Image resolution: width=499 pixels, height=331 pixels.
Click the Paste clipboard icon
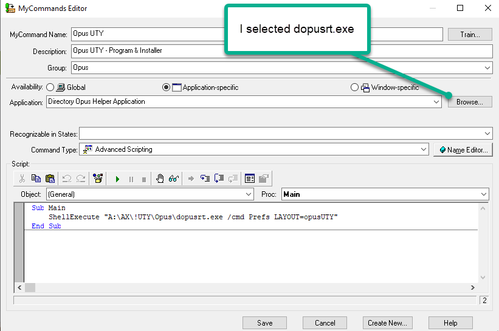[x=50, y=179]
